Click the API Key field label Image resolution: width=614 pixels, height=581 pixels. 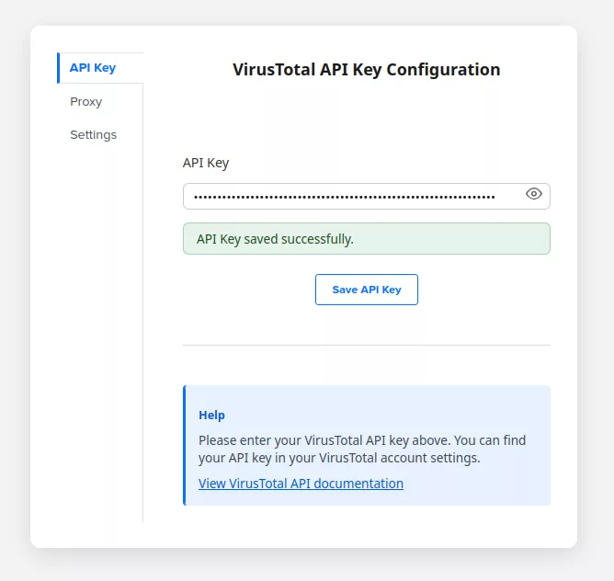pyautogui.click(x=206, y=163)
